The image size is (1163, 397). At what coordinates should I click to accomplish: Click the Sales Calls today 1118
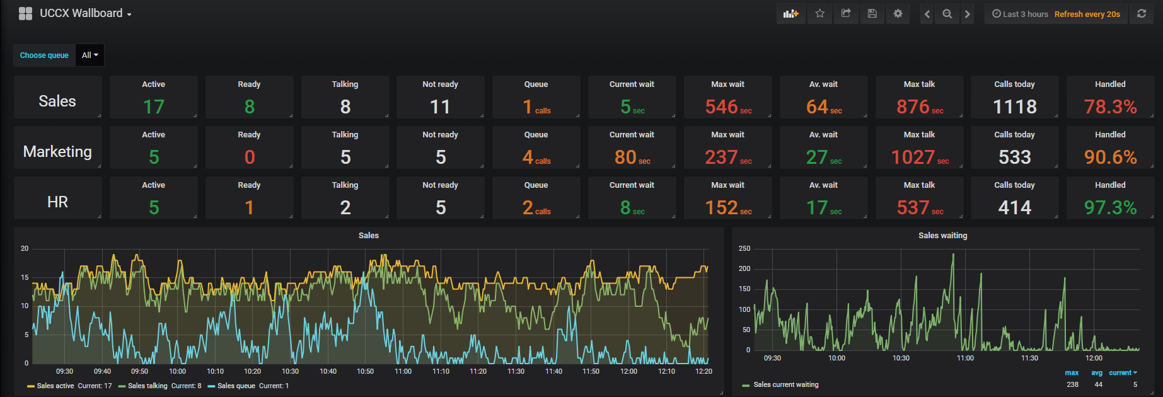click(1015, 106)
